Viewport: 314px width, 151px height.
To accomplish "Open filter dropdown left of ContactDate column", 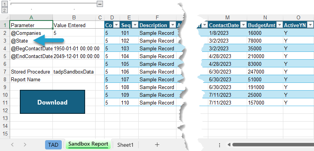I will pyautogui.click(x=204, y=25).
